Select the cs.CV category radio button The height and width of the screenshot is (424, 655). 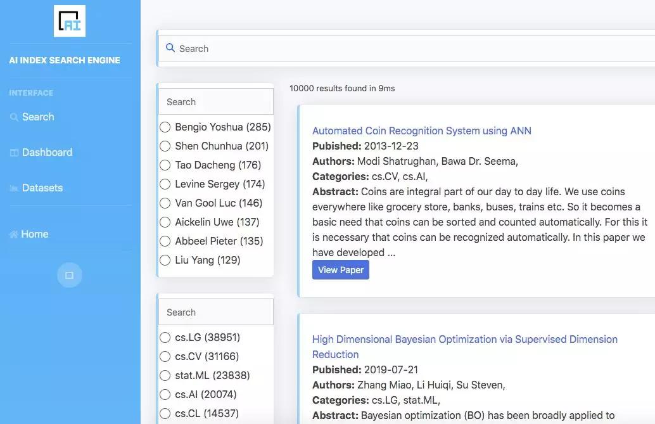pos(165,356)
